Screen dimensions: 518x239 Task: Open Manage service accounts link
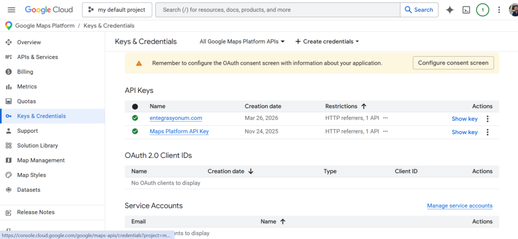(459, 206)
